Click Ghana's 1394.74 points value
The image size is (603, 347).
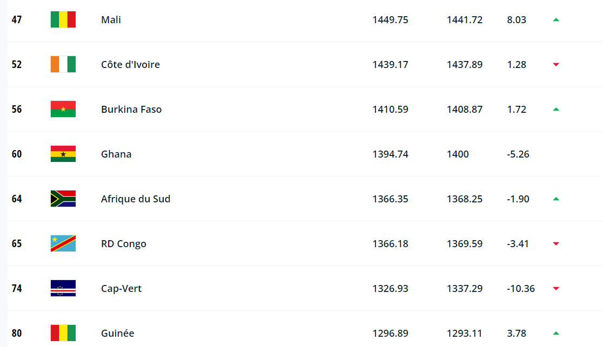click(x=390, y=154)
